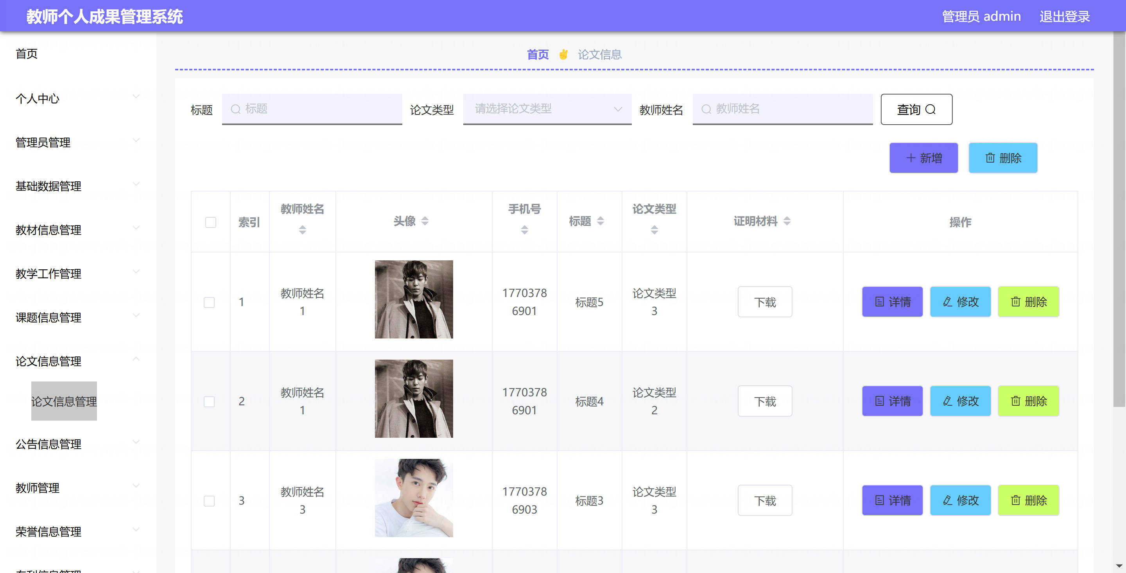The height and width of the screenshot is (573, 1126).
Task: Click the avatar photo in 标题3 row
Action: (414, 498)
